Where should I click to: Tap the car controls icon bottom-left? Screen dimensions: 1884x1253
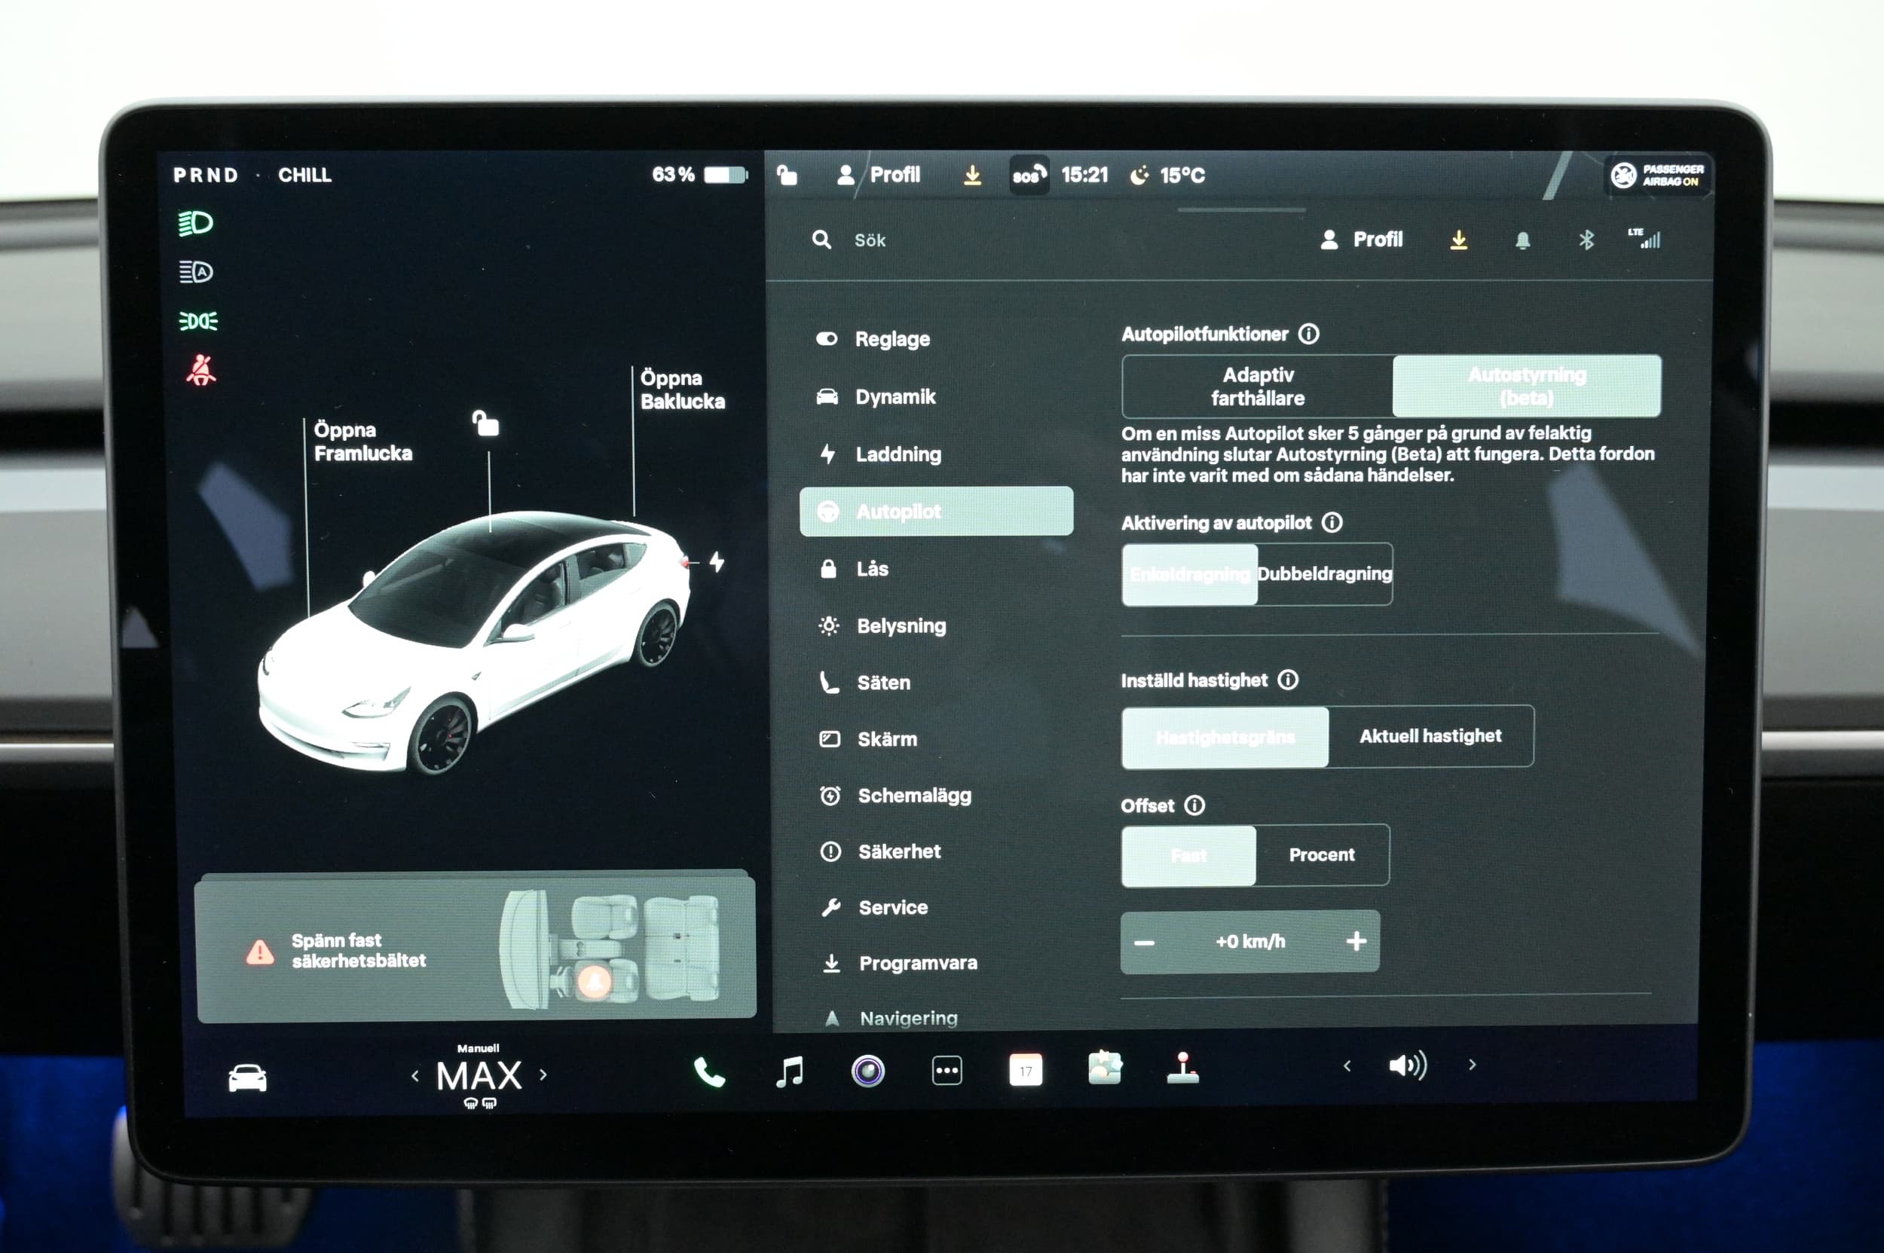[247, 1078]
